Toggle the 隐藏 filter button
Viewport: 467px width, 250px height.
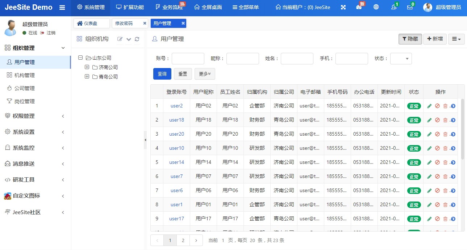[x=410, y=39]
